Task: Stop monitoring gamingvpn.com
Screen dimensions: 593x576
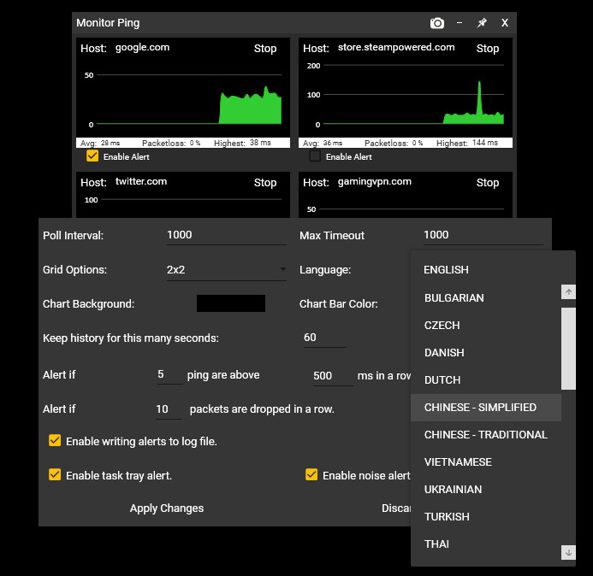Action: (x=488, y=183)
